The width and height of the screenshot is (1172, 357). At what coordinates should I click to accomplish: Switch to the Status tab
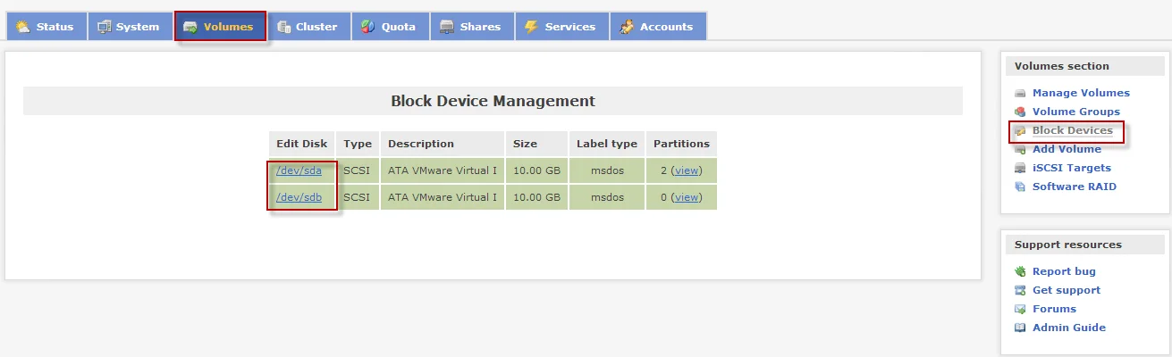click(x=46, y=27)
